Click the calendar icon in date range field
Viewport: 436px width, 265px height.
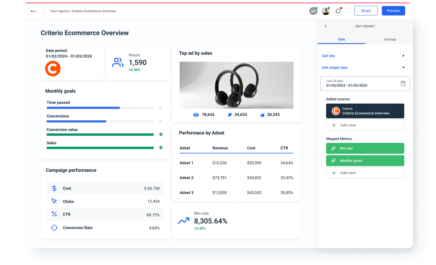(403, 83)
